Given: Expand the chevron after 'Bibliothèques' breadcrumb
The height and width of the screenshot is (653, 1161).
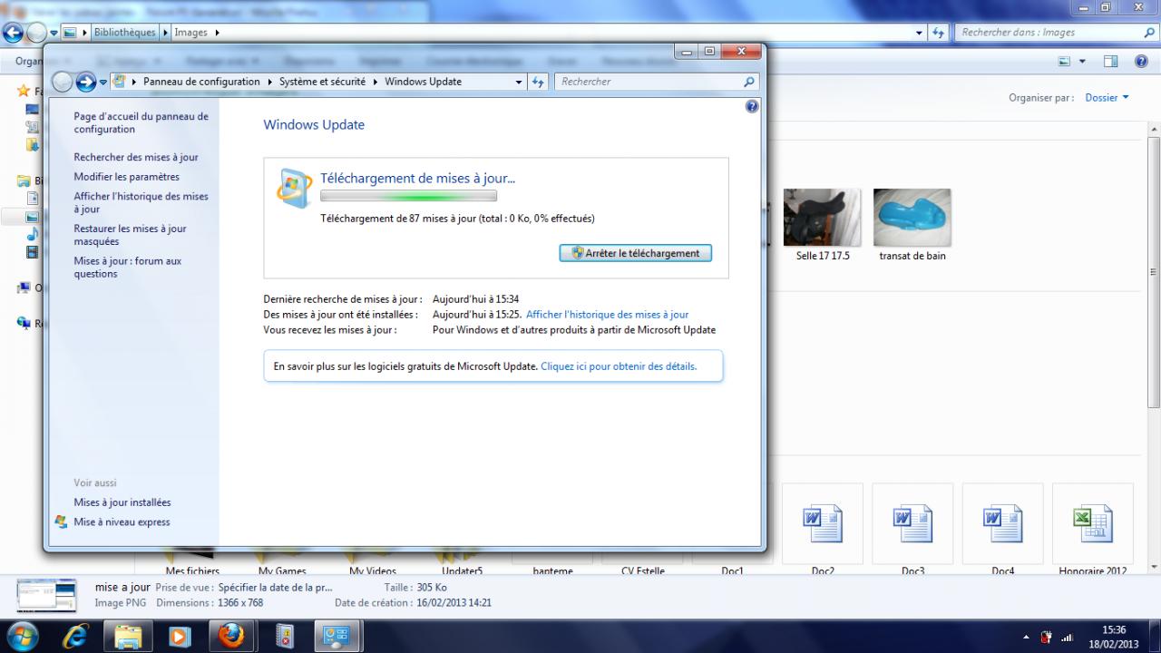Looking at the screenshot, I should (165, 33).
